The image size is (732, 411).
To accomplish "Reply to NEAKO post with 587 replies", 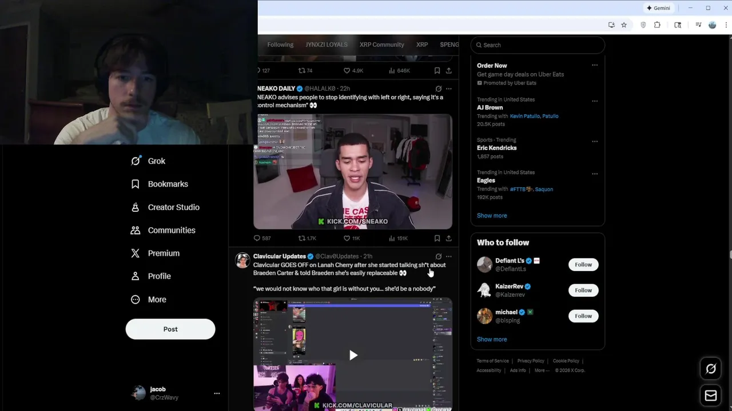I will tap(262, 238).
